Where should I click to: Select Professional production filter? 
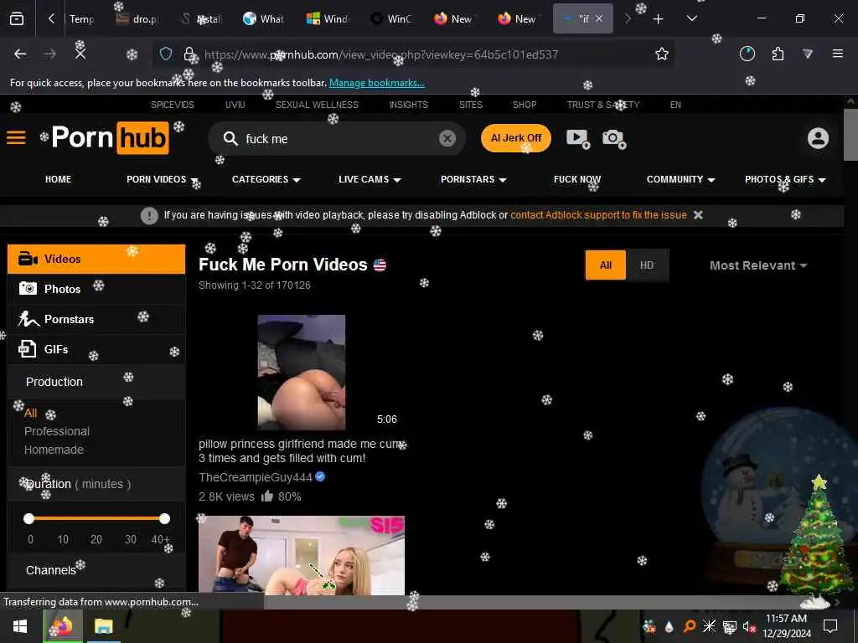point(57,431)
